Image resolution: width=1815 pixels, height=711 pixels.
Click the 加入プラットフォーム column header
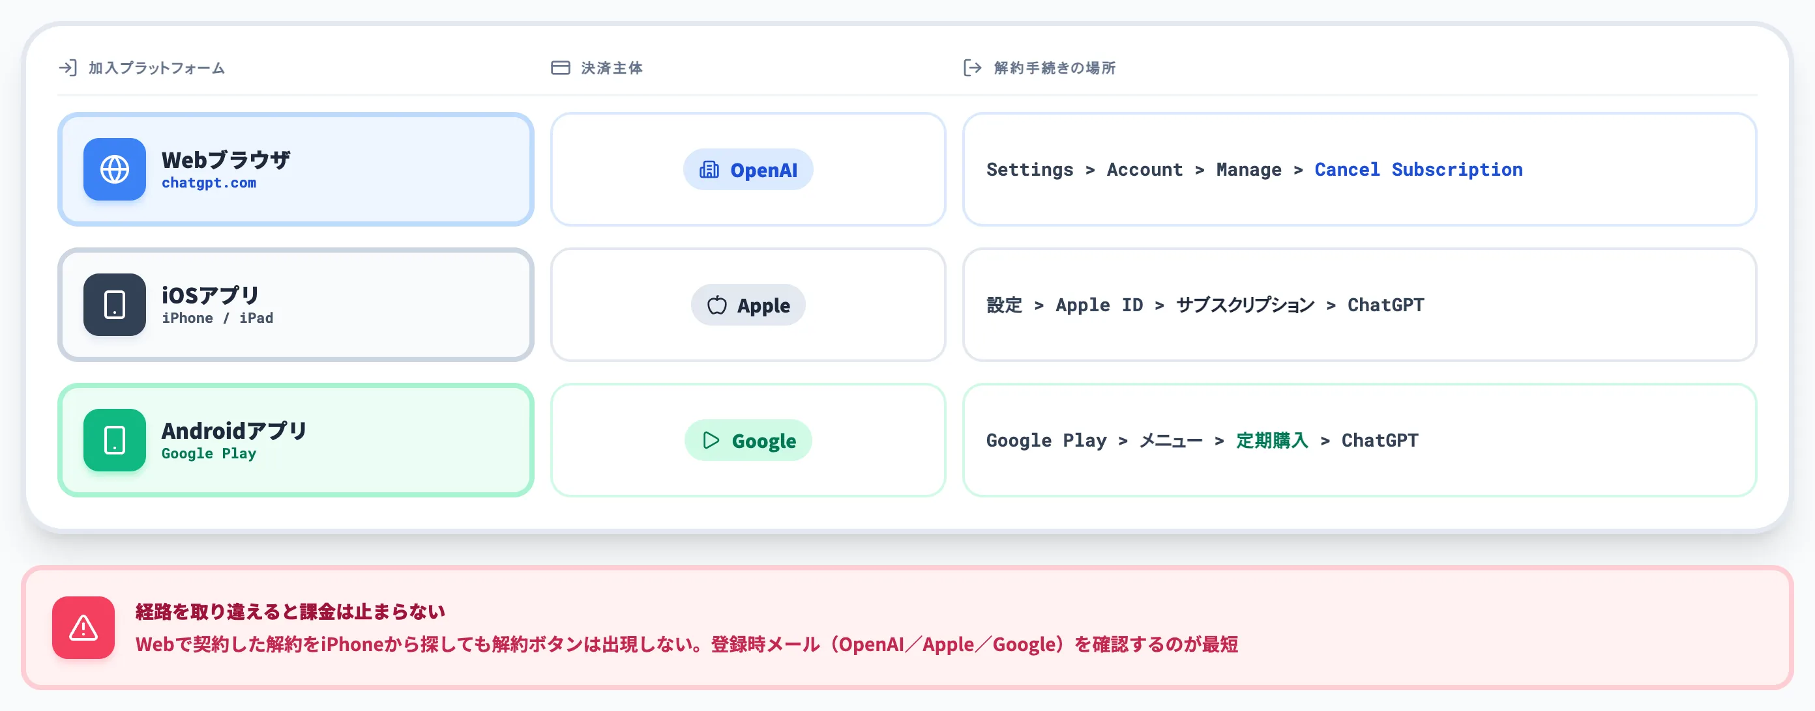point(156,68)
